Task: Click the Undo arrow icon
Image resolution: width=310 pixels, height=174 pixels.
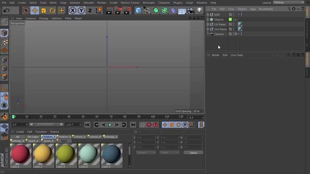Action: click(6, 11)
